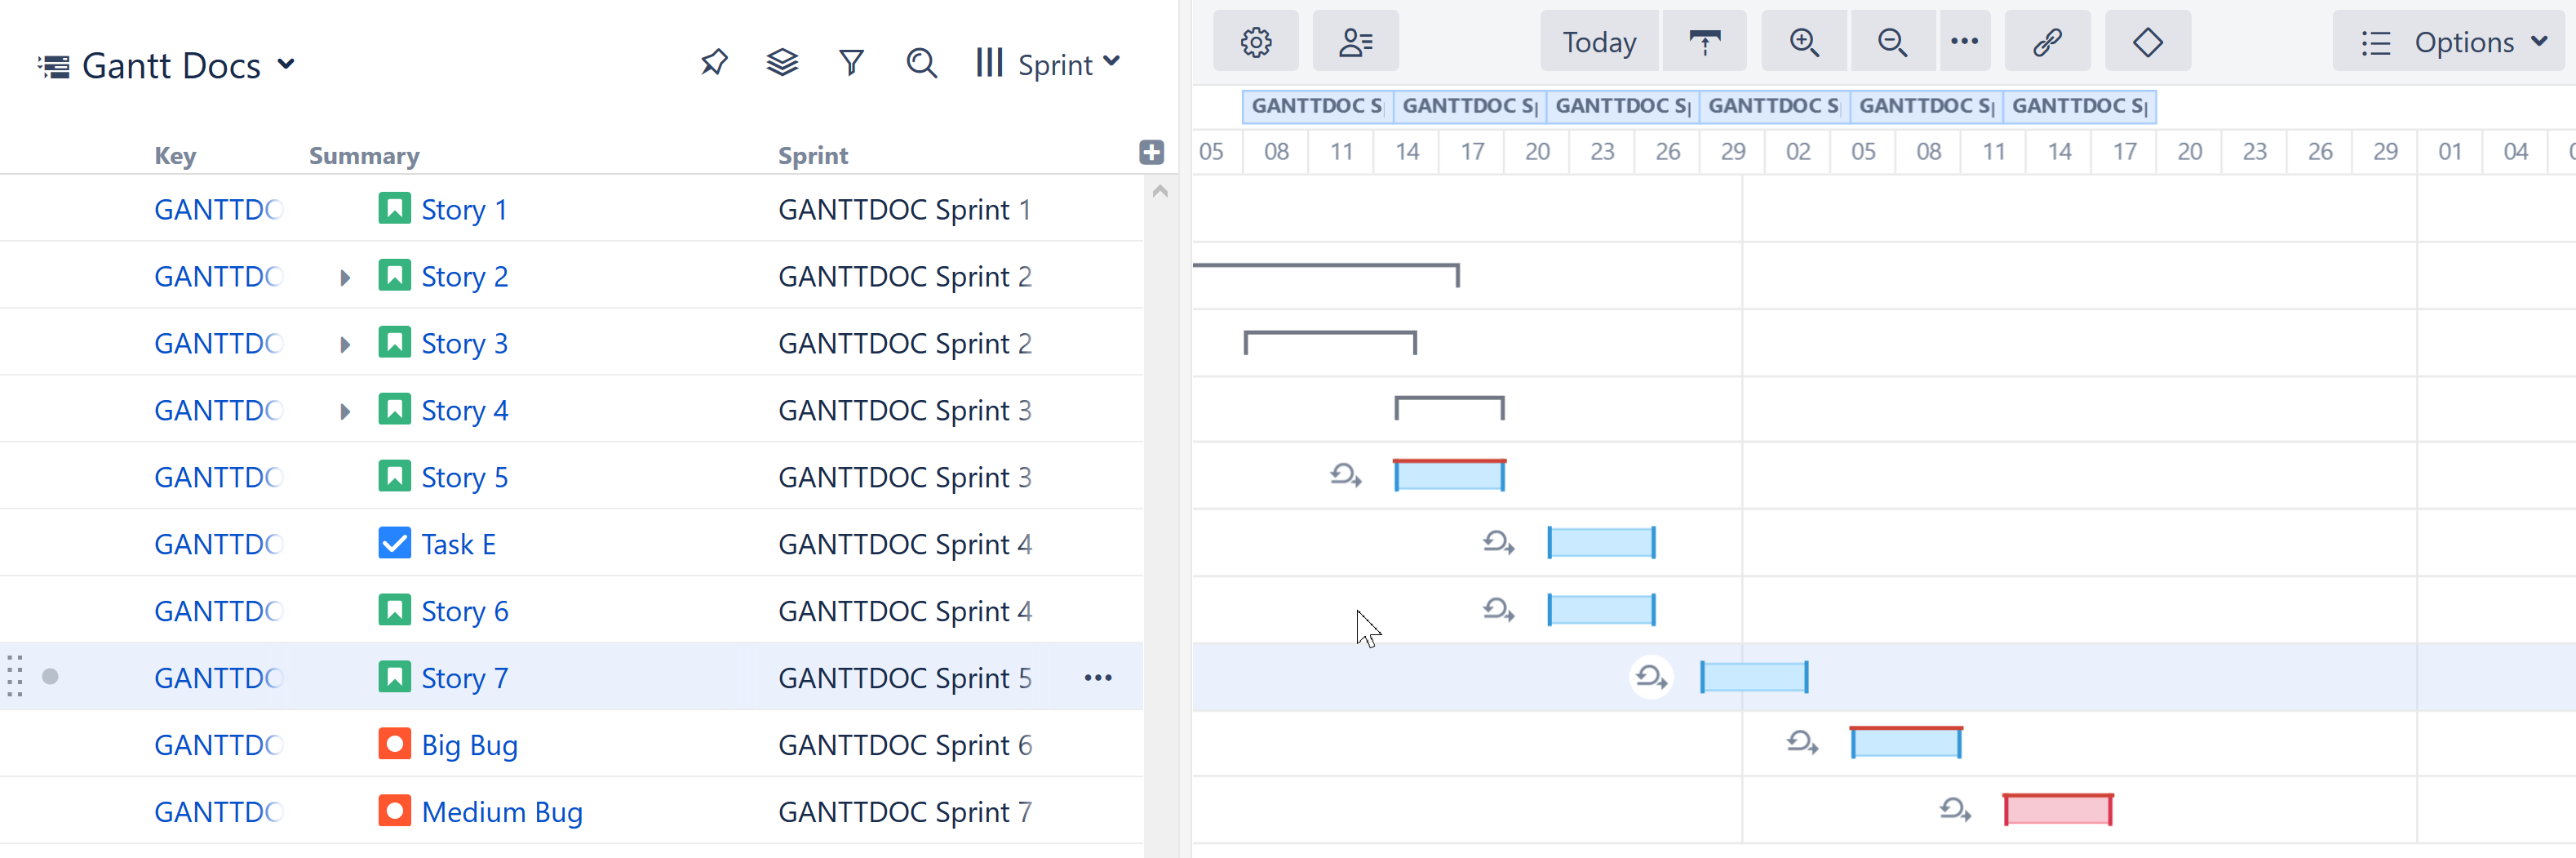Open the structure filter icon
The image size is (2576, 858).
pos(851,62)
